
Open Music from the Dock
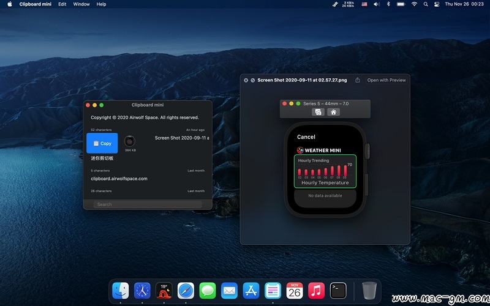click(316, 291)
